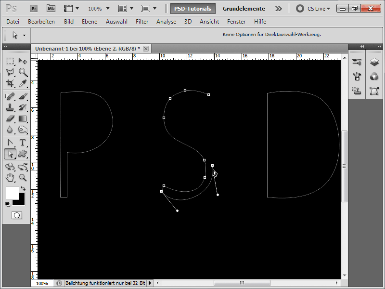Open the Ansicht menu
The height and width of the screenshot is (289, 385).
pos(209,22)
